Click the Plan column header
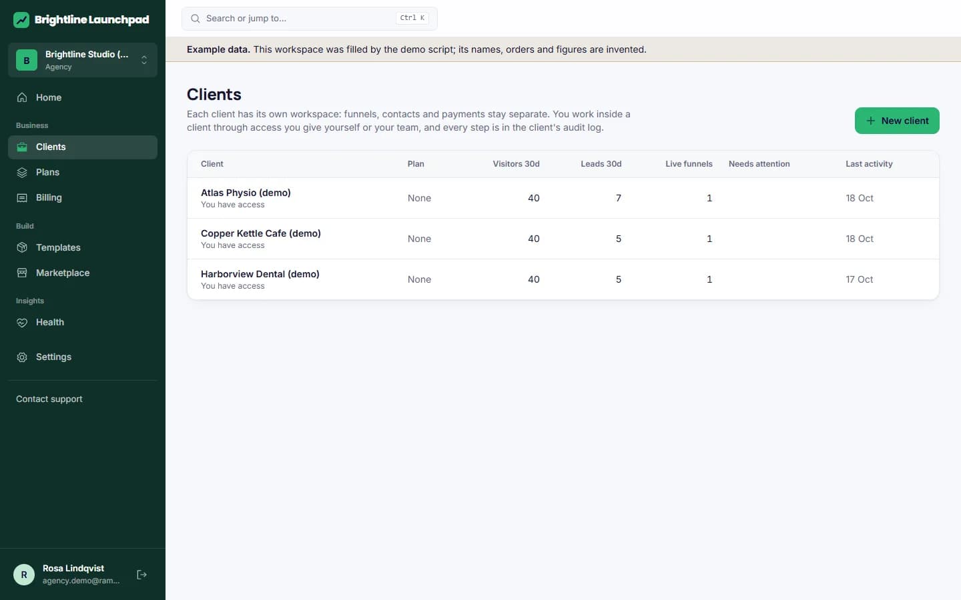This screenshot has height=600, width=961. (416, 164)
